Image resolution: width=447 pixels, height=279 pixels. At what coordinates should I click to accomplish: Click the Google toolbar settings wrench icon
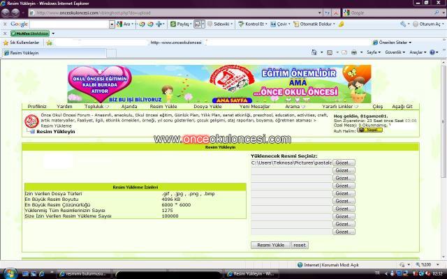pyautogui.click(x=404, y=24)
